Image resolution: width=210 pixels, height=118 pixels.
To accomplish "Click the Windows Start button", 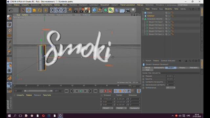I will coord(9,116).
